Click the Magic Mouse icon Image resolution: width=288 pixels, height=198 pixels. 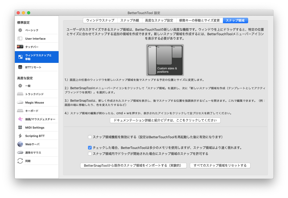[x=20, y=103]
